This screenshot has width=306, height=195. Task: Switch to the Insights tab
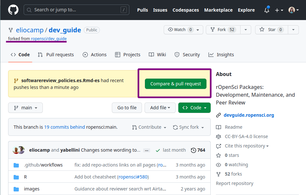[x=221, y=55]
